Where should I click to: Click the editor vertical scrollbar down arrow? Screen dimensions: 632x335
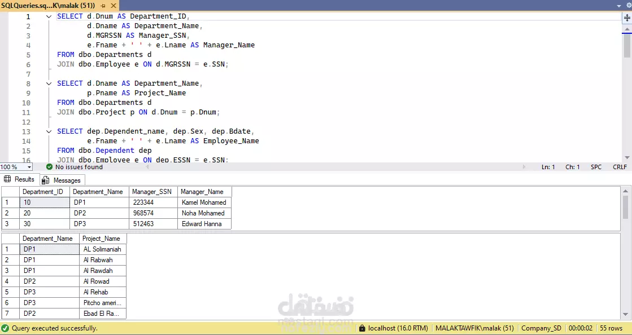[627, 157]
